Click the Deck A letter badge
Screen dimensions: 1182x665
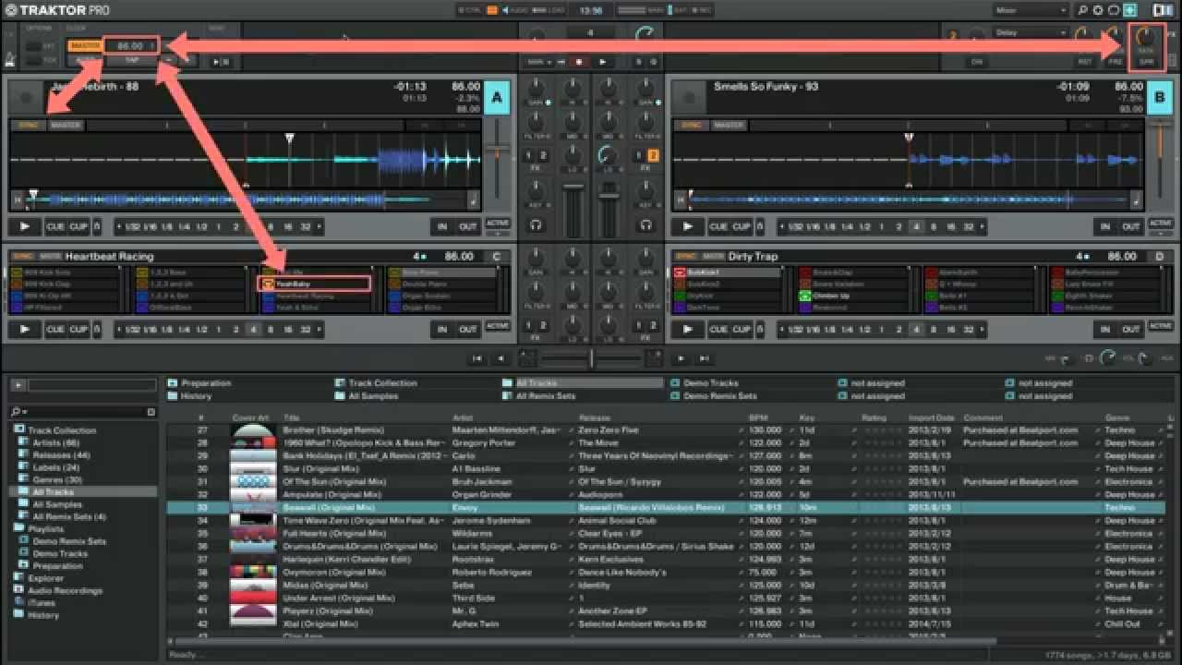click(497, 98)
